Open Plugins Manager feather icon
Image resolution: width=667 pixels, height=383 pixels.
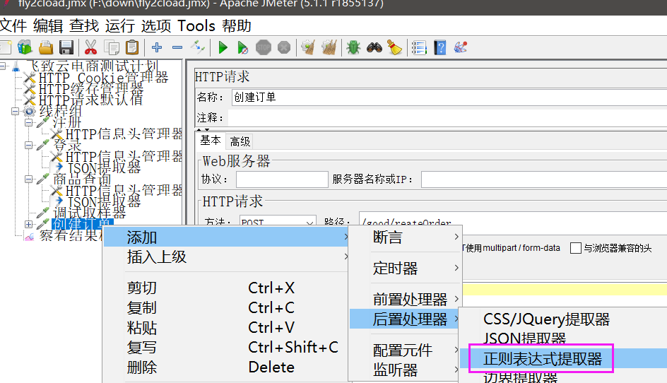[x=460, y=47]
